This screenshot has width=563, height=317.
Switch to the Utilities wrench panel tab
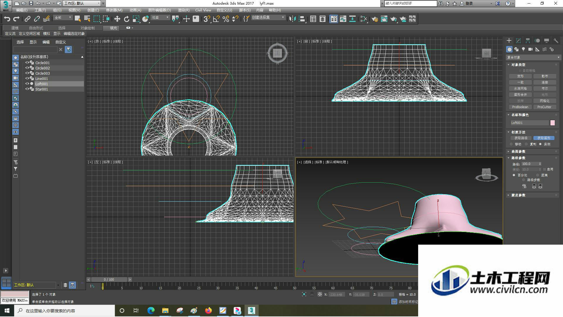pos(556,41)
